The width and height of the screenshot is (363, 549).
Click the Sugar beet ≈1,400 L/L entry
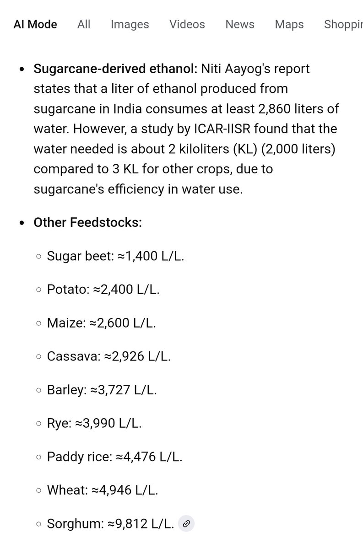point(115,256)
